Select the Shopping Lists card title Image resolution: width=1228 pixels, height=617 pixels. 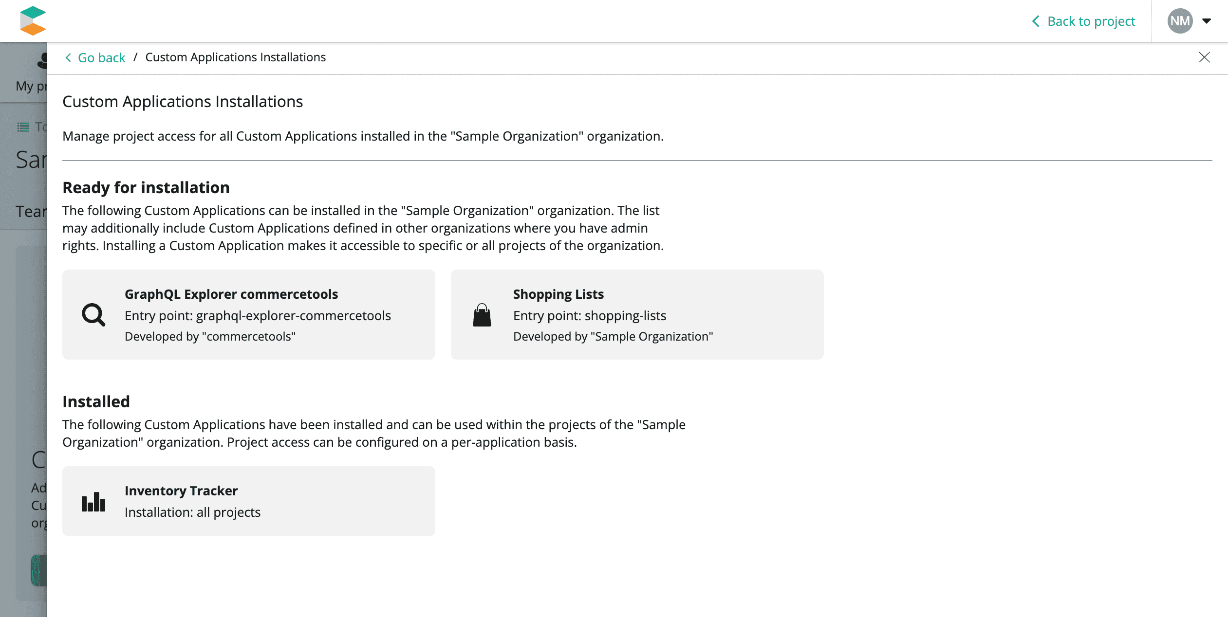click(558, 294)
